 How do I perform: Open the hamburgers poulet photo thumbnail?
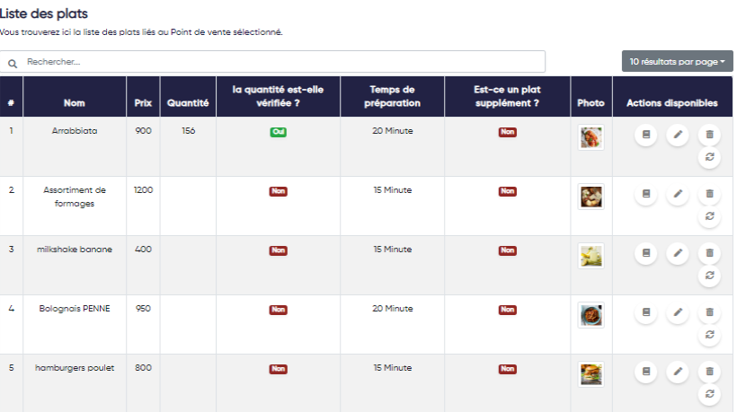point(591,374)
